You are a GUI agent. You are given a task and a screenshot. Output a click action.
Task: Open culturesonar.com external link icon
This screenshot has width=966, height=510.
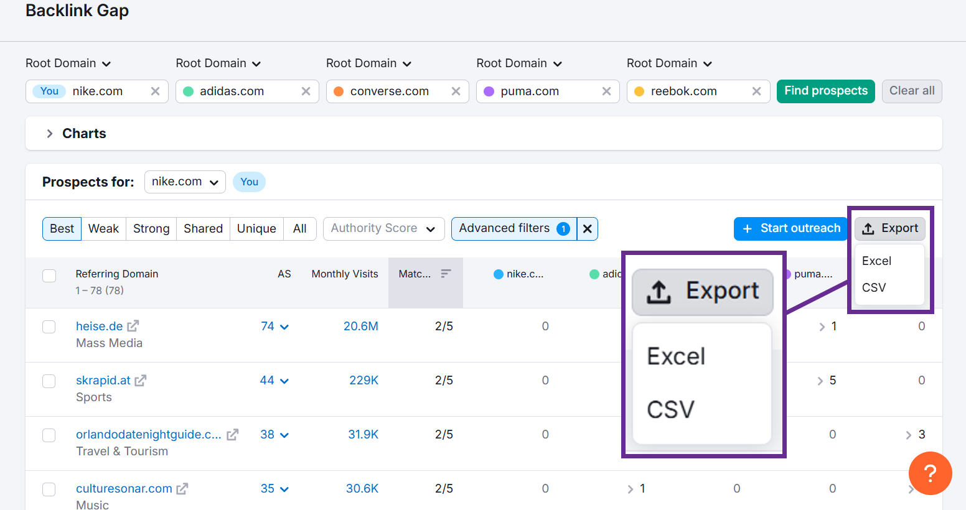[182, 489]
